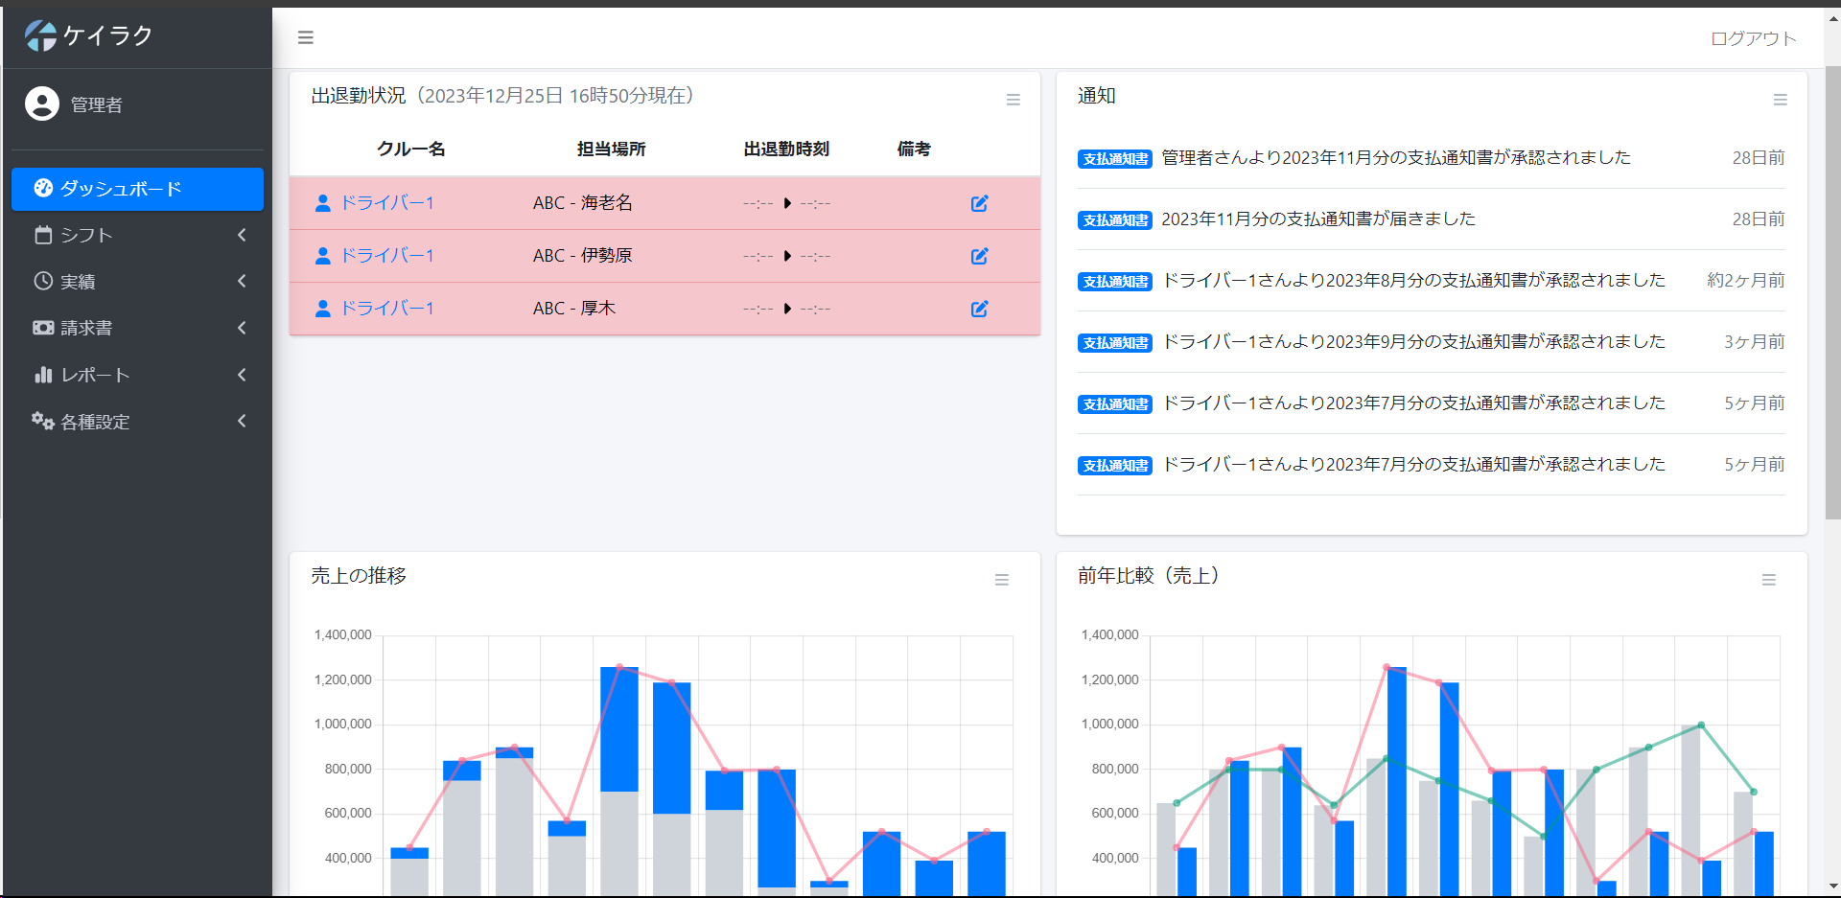Open notification '2023年11月分の支払通知書が届きました'
1841x898 pixels.
tap(1318, 219)
